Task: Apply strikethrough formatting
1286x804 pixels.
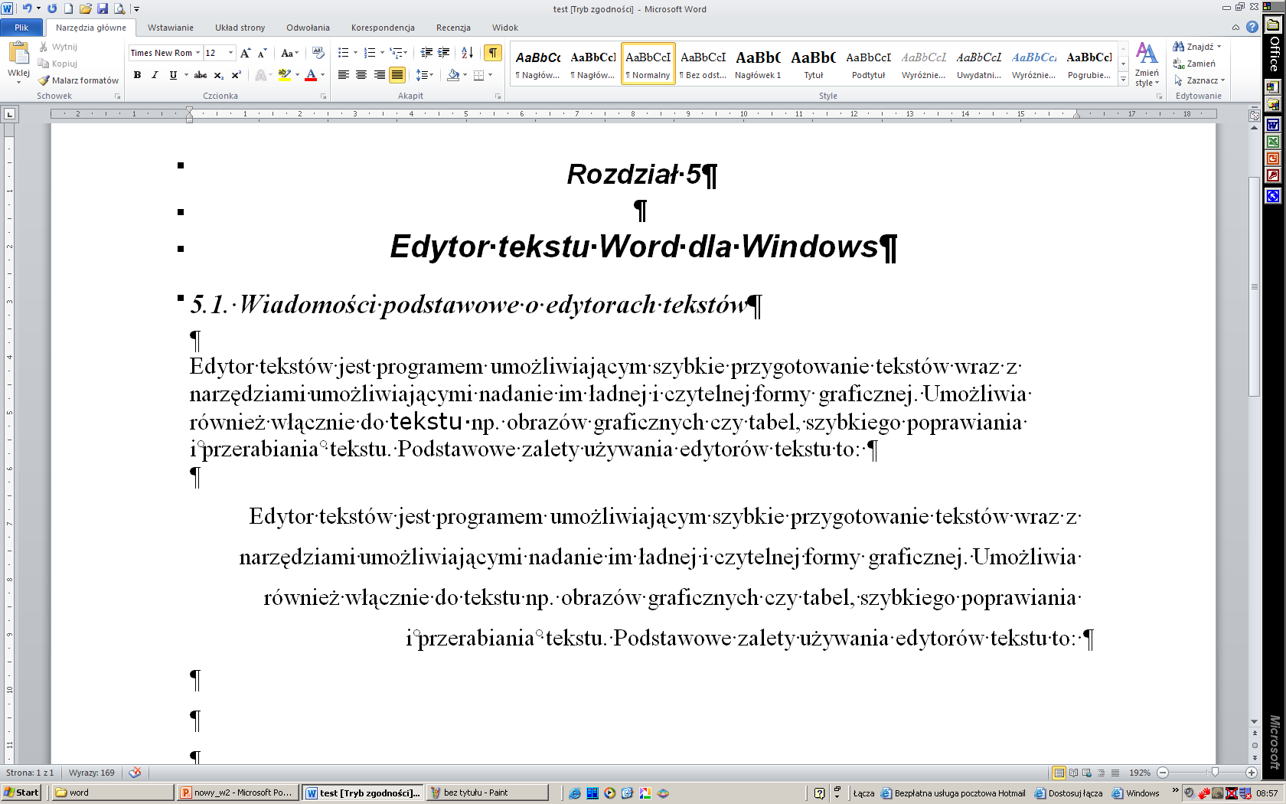Action: click(201, 75)
